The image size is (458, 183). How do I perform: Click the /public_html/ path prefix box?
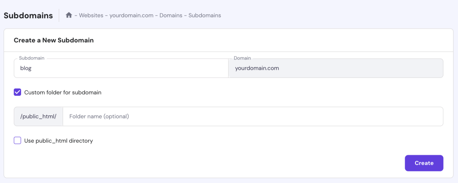pos(38,116)
